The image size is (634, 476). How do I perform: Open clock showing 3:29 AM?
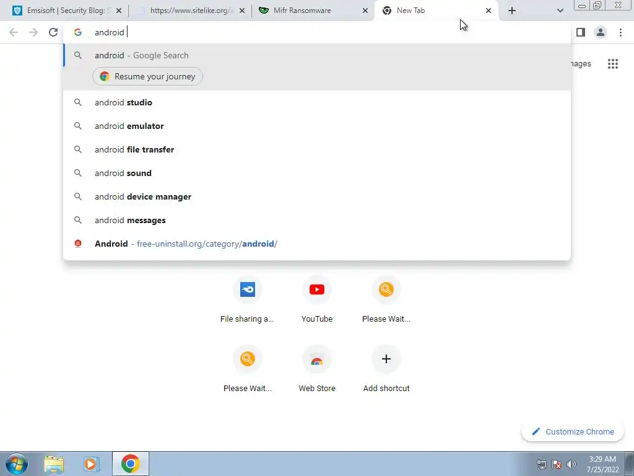coord(602,464)
